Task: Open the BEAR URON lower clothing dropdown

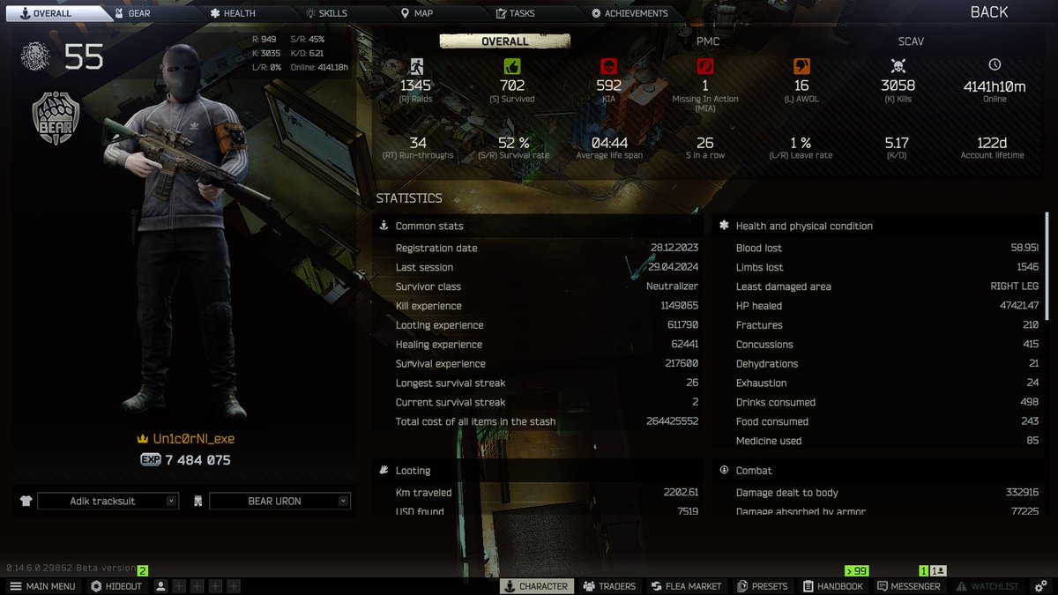Action: [280, 501]
